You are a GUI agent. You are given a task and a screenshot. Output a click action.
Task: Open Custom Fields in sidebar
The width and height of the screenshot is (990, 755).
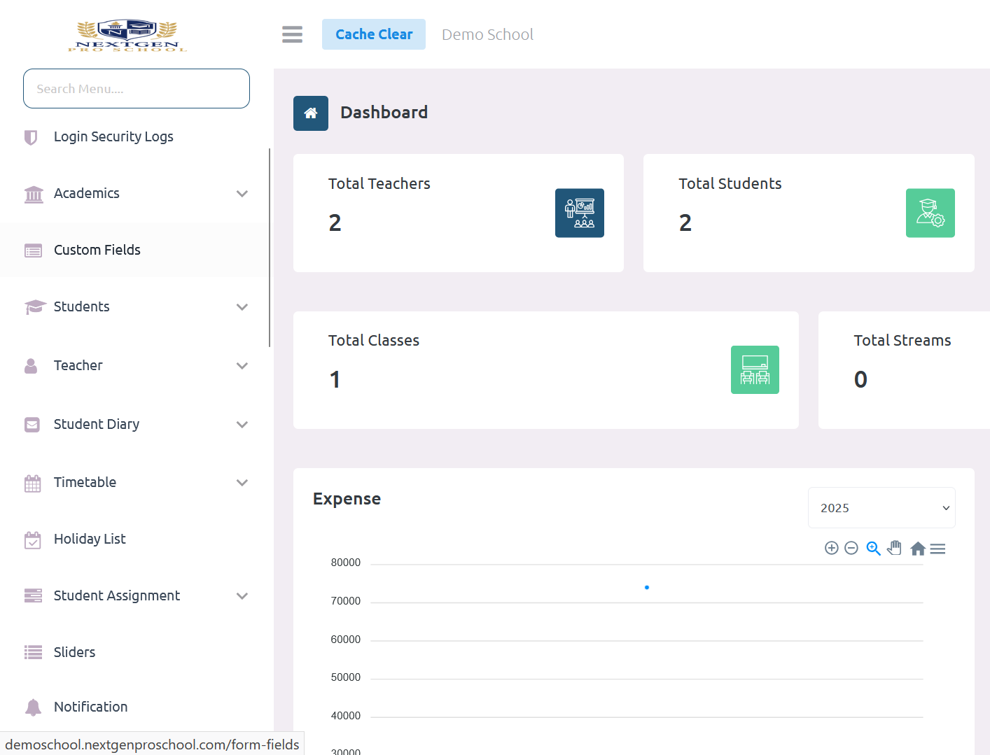point(97,251)
